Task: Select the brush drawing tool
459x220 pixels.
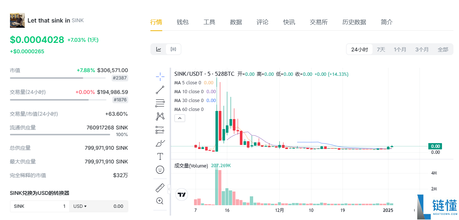Action: click(x=160, y=143)
